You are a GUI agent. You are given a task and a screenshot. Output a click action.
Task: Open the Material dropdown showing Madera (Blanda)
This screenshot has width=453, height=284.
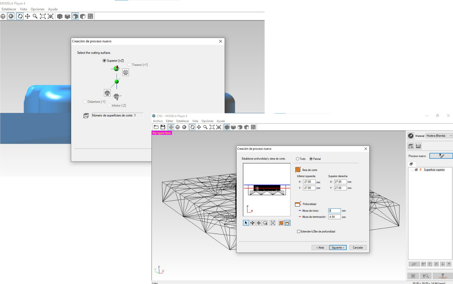tap(439, 136)
